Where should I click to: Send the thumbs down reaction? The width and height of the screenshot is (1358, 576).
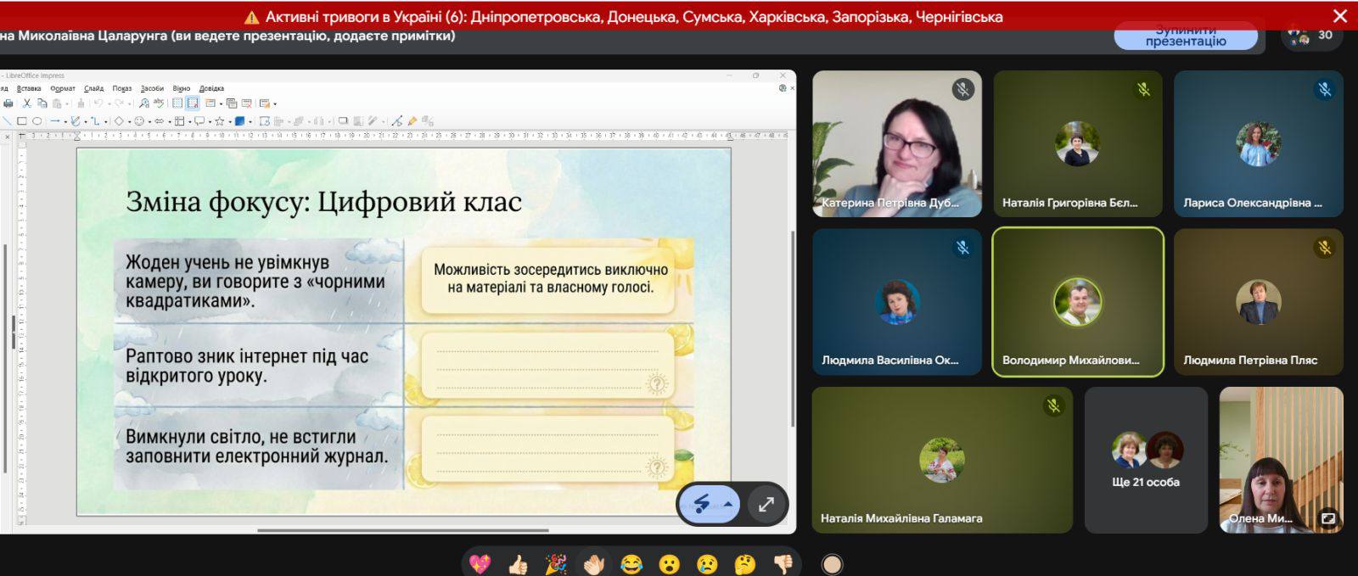pos(783,564)
